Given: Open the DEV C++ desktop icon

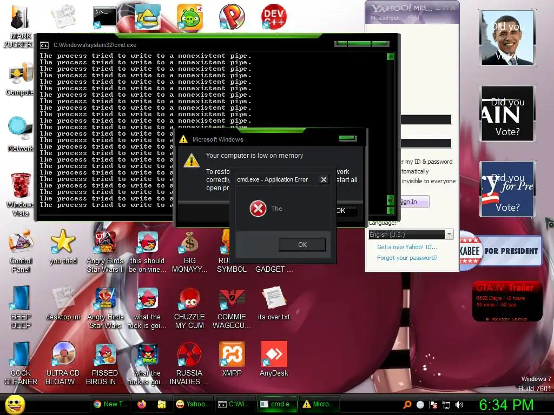Looking at the screenshot, I should [274, 17].
